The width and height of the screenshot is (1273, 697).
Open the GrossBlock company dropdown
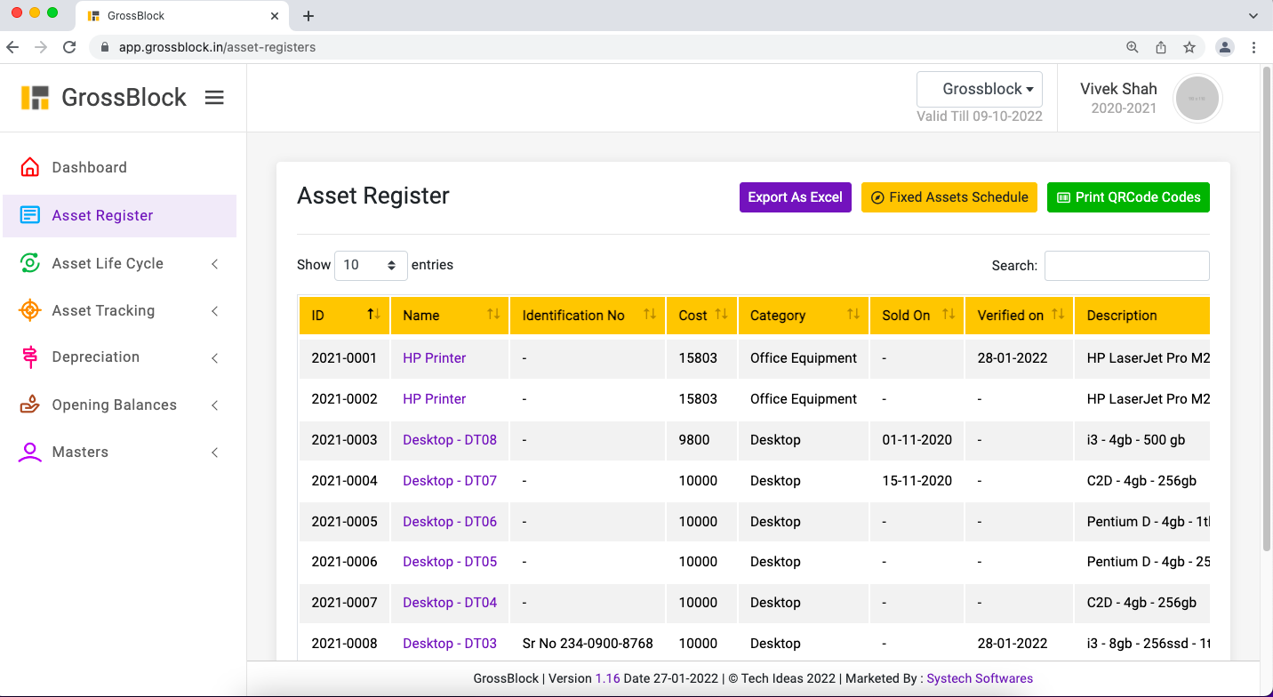979,89
